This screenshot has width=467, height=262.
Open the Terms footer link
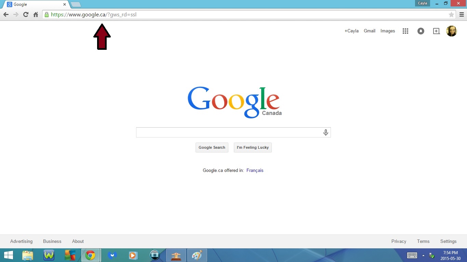click(x=423, y=241)
